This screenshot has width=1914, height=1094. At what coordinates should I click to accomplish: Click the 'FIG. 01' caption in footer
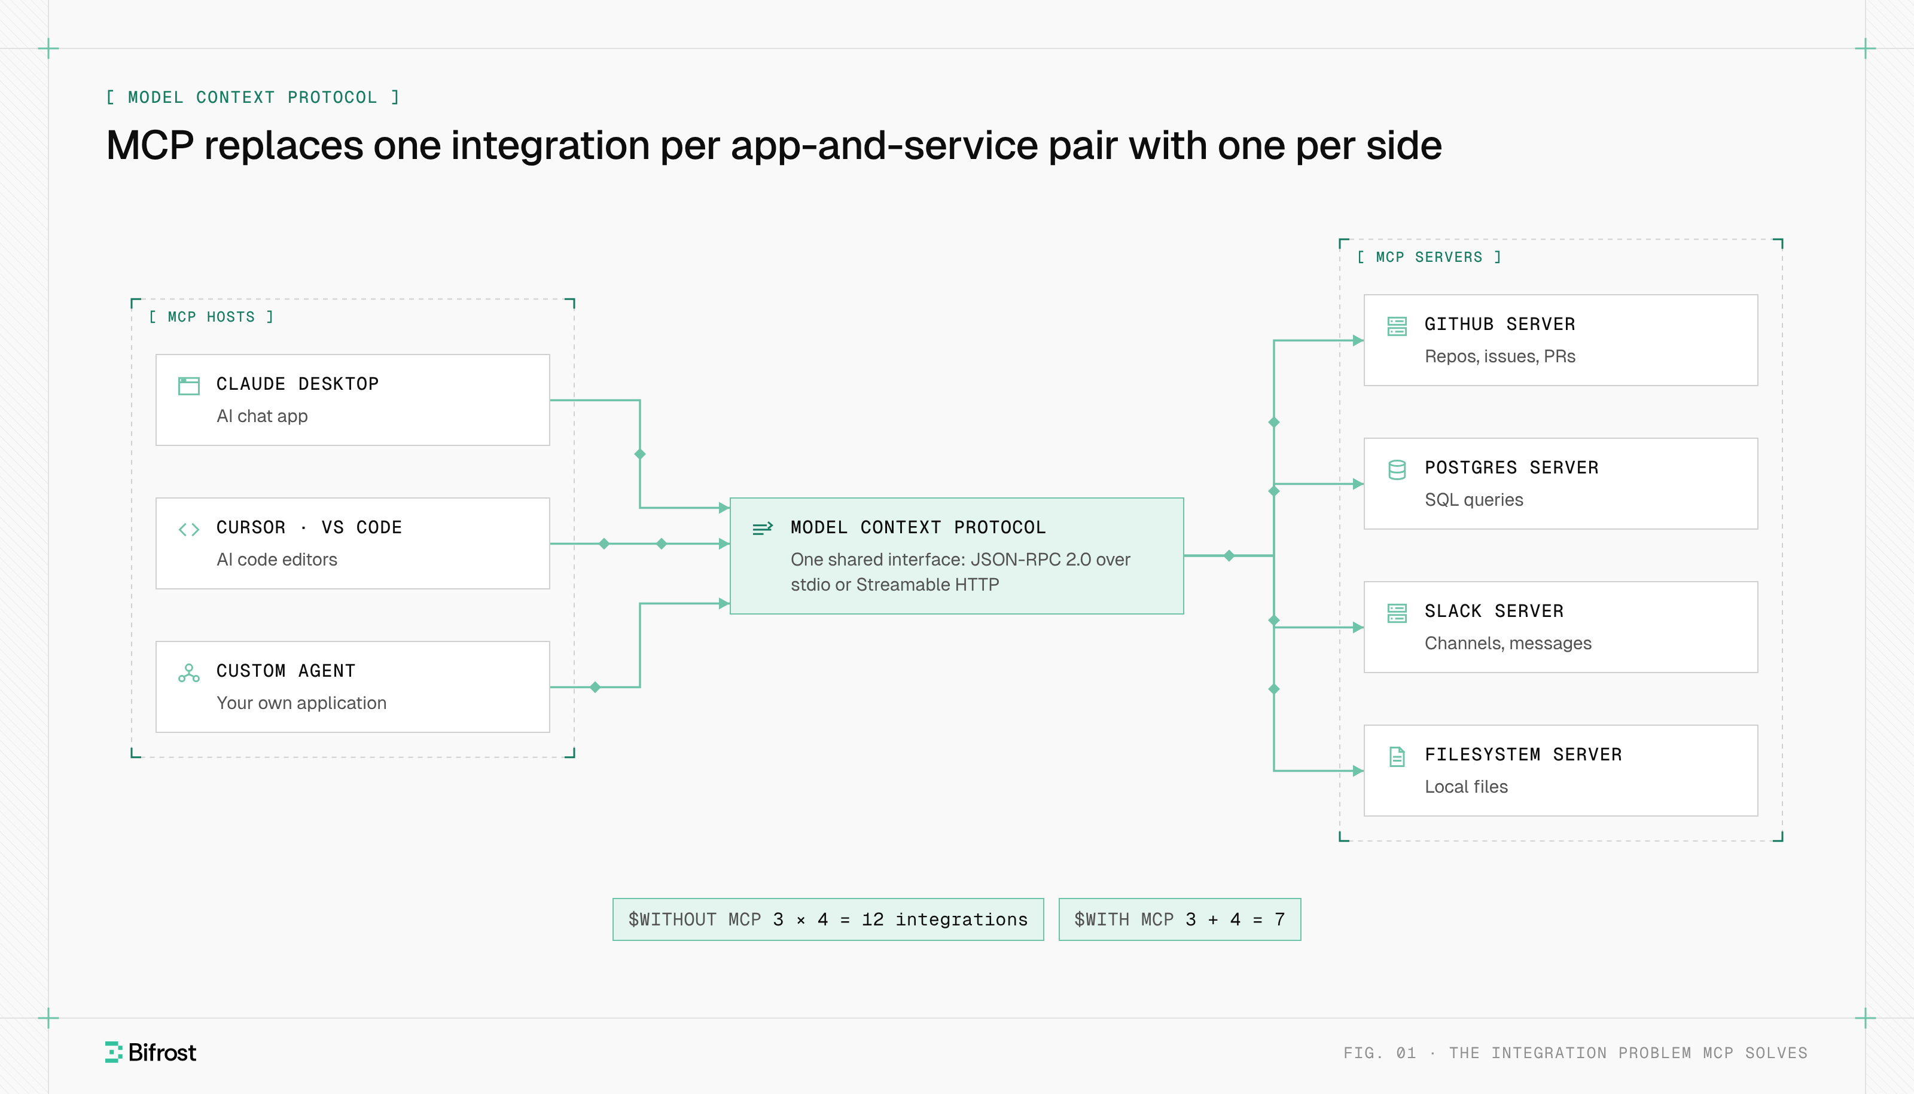tap(1575, 1053)
